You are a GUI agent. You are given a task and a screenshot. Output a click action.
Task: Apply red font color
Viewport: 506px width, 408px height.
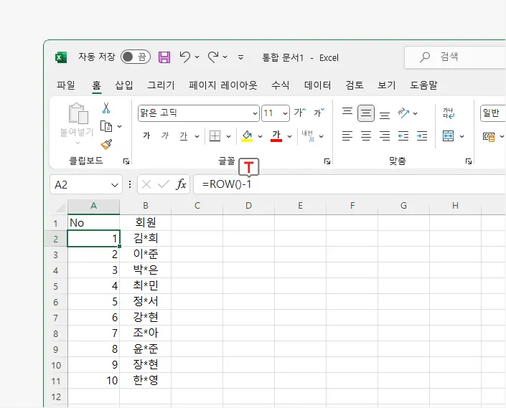[x=276, y=136]
